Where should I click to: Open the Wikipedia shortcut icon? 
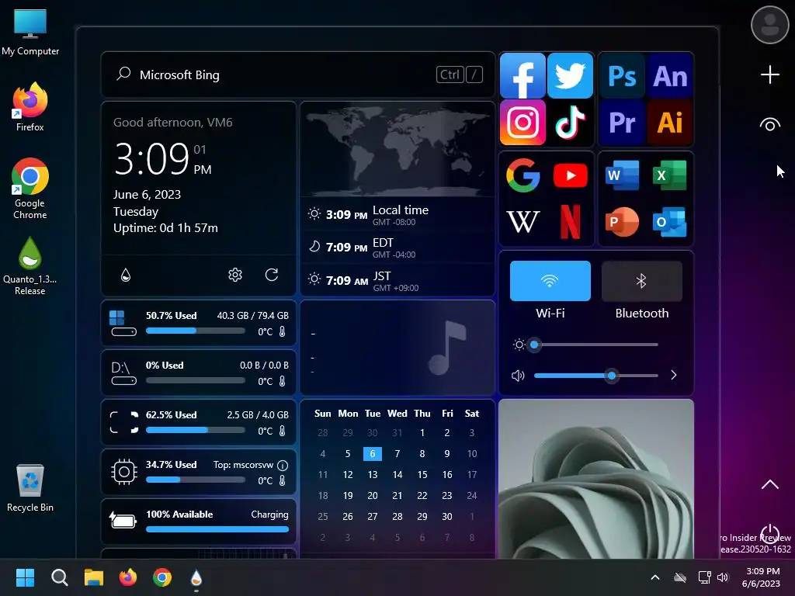click(522, 221)
